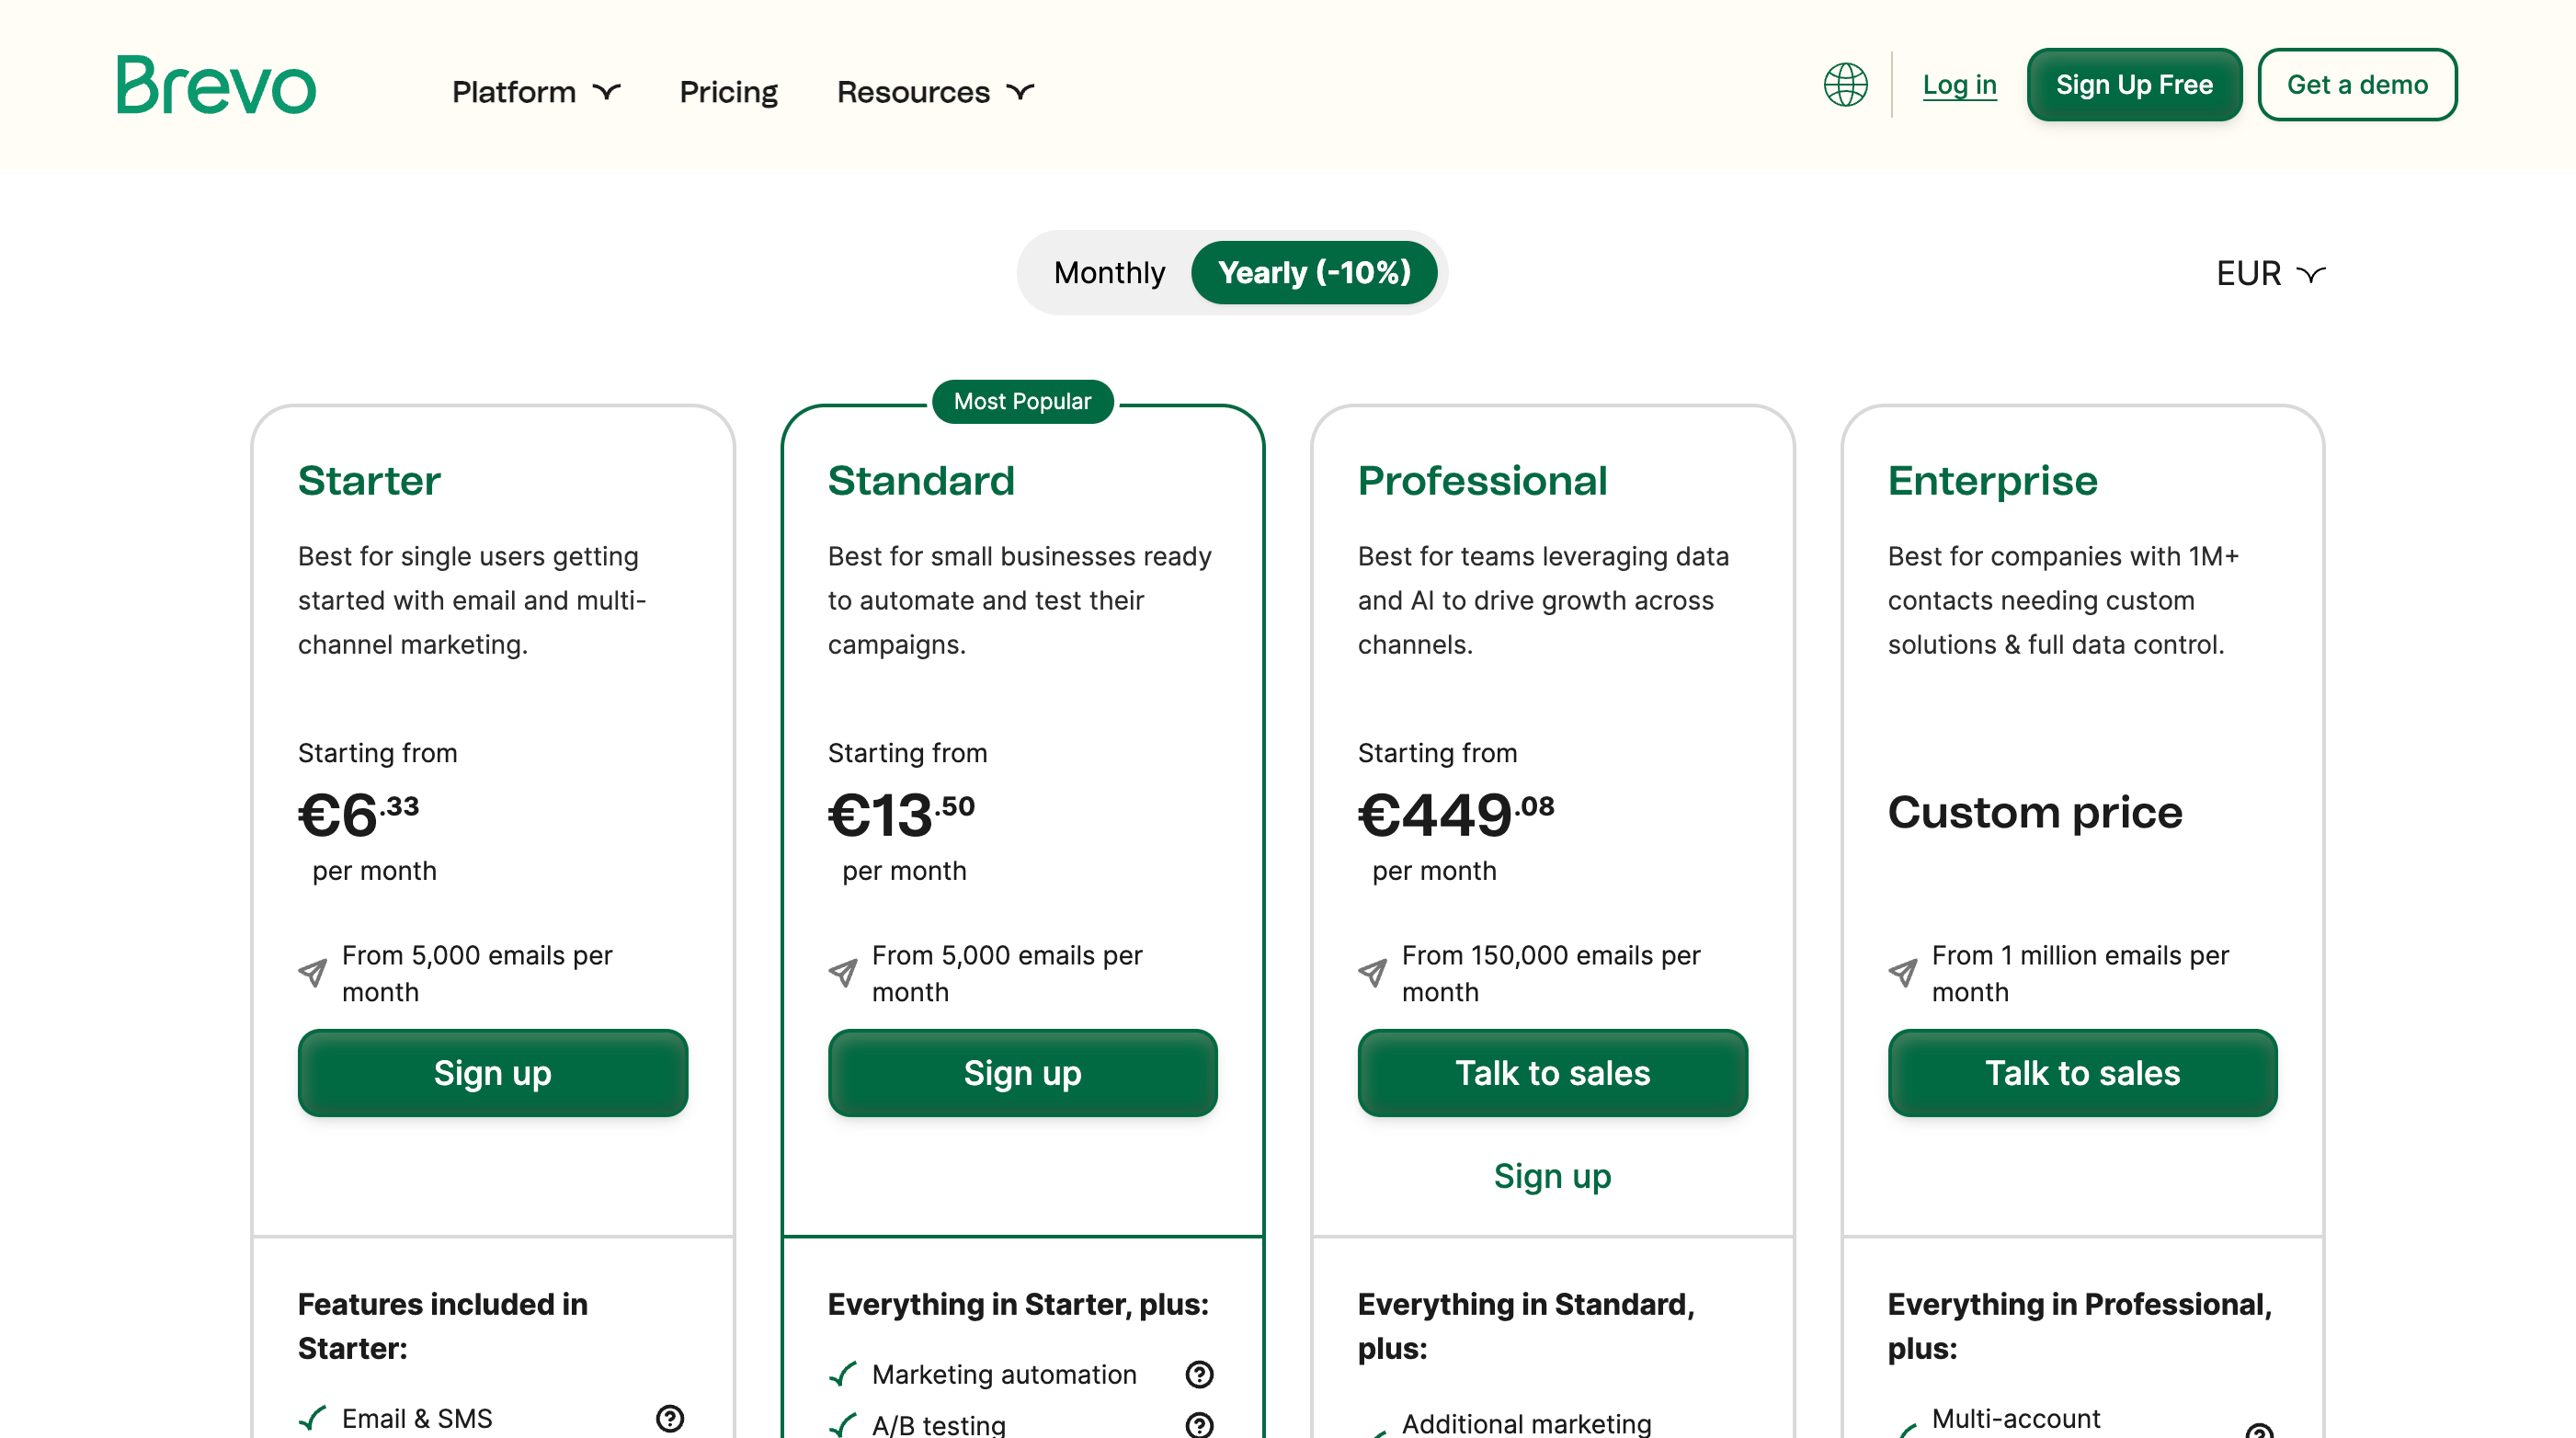2576x1438 pixels.
Task: Open the EUR currency dropdown
Action: [x=2270, y=273]
